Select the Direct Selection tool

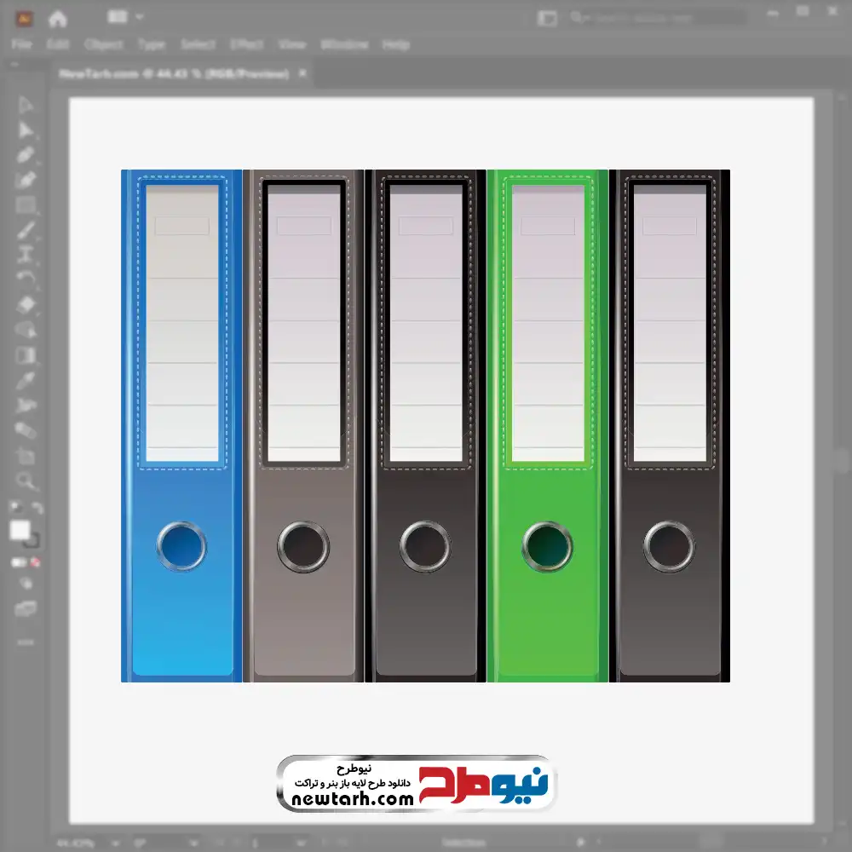click(26, 130)
